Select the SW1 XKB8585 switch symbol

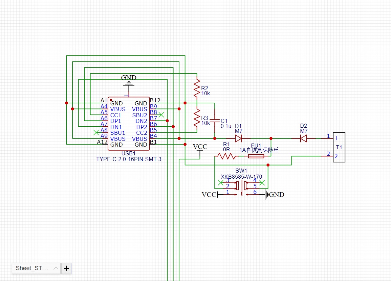[x=241, y=188]
